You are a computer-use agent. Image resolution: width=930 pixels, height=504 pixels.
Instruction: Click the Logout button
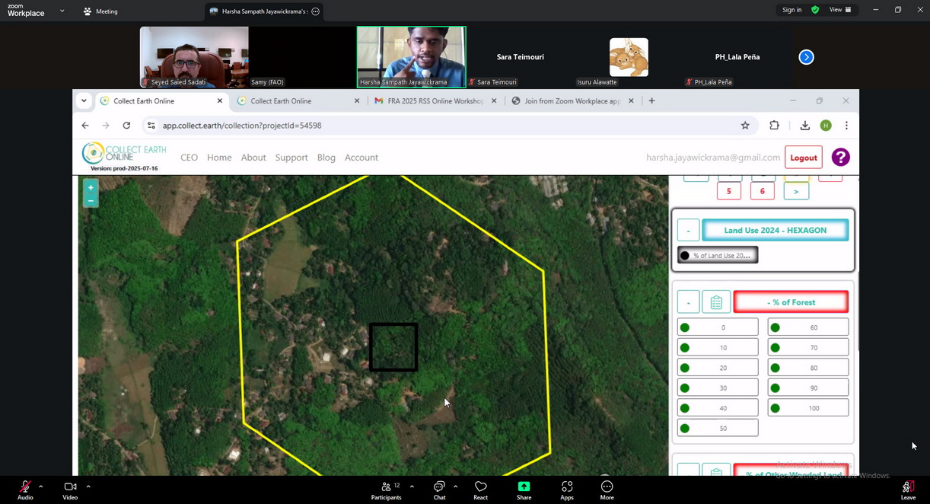803,158
